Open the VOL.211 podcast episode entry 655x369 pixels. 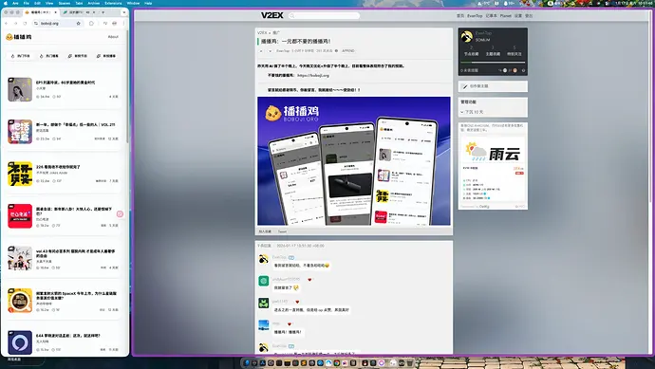(64, 131)
